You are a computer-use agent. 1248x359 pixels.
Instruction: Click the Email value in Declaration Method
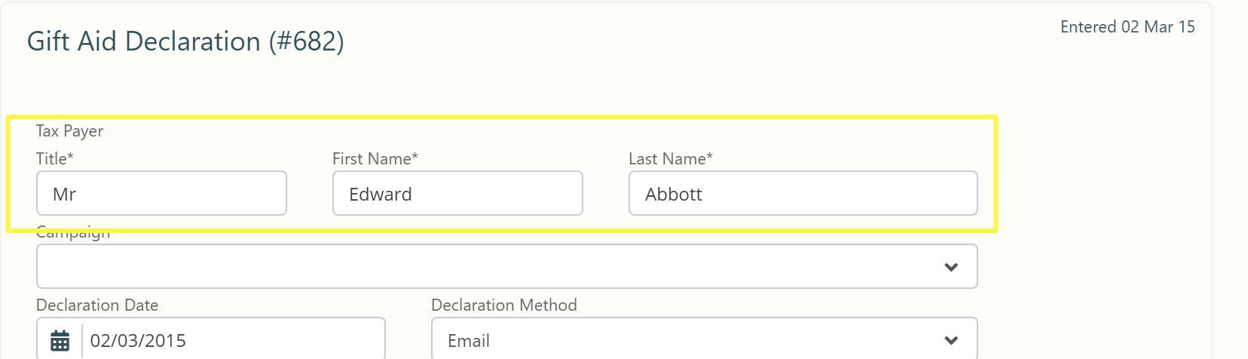coord(469,341)
